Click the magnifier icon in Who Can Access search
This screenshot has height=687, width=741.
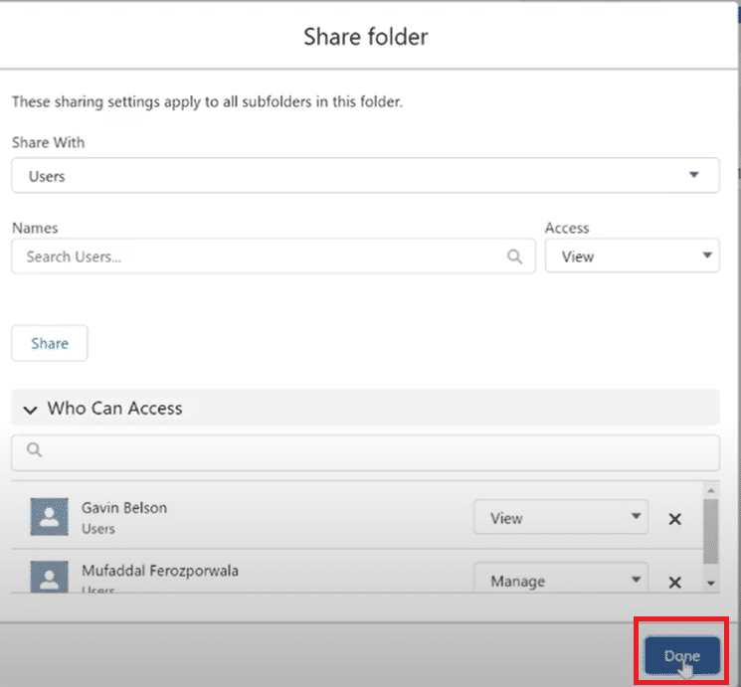(34, 449)
